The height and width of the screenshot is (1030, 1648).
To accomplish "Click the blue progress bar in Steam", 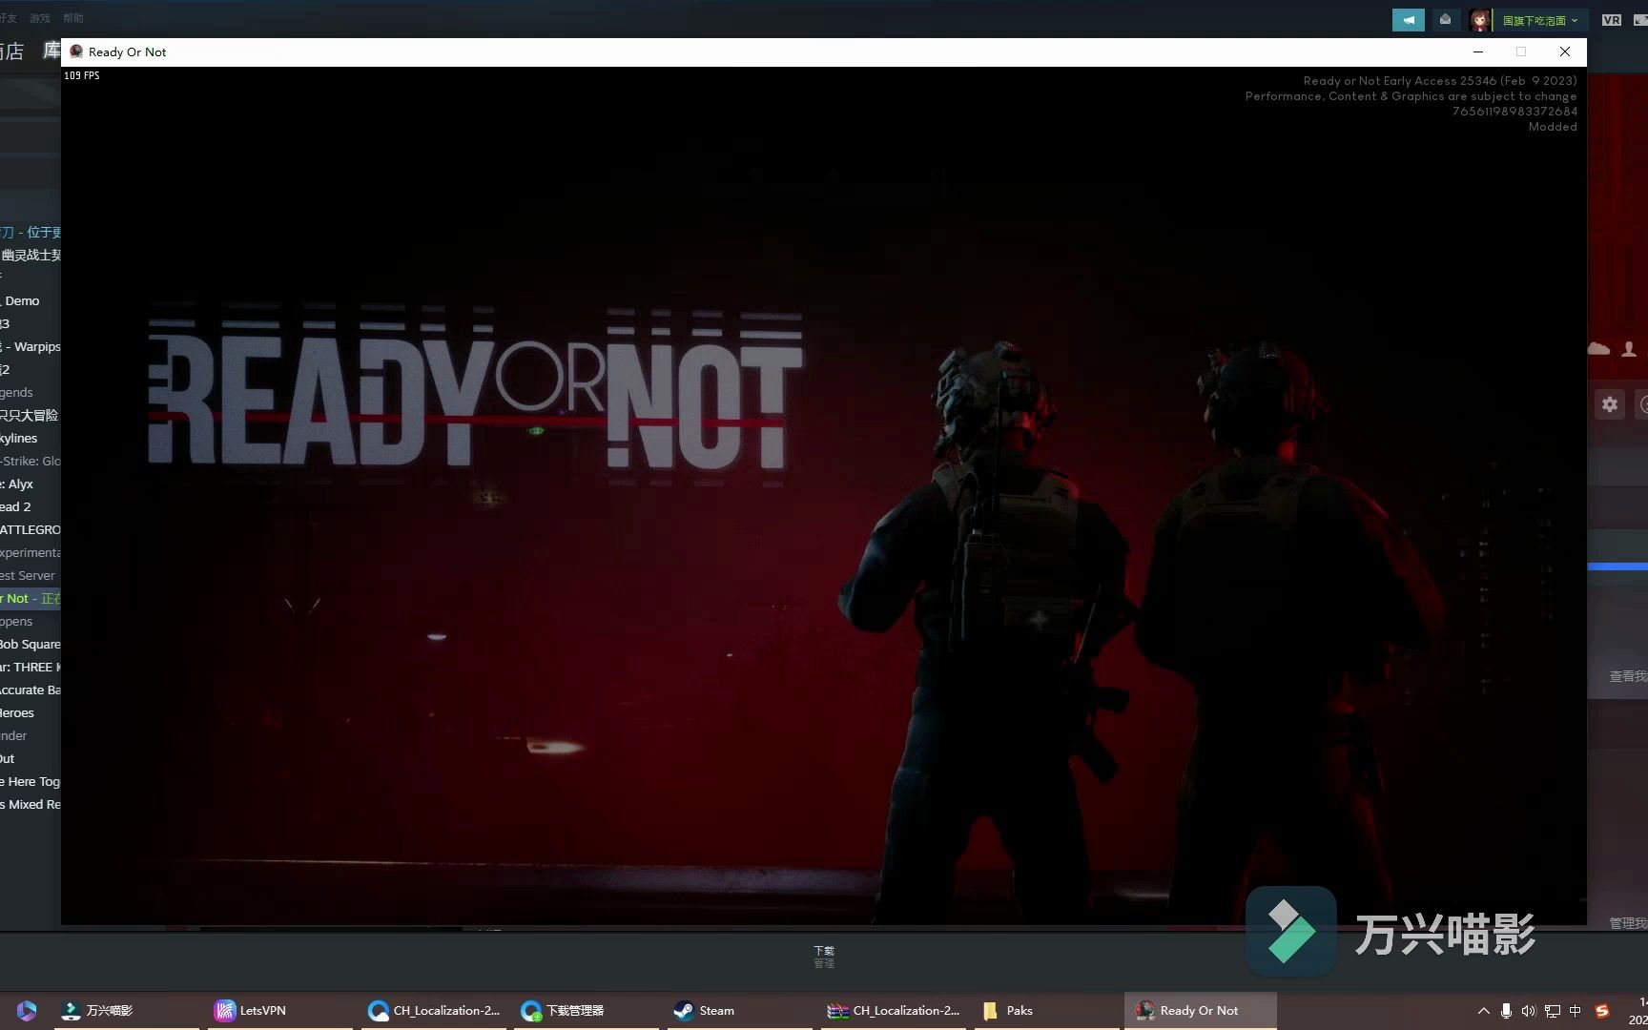I will [x=1617, y=566].
